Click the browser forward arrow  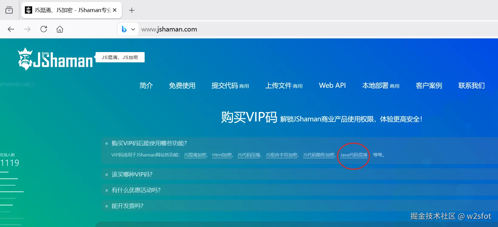tap(27, 29)
